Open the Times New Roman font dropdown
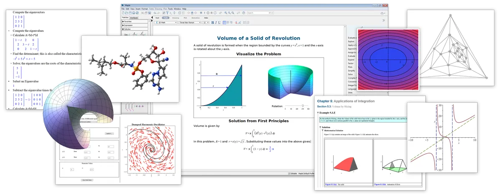Viewport: 501px width, 194px height. (x=190, y=23)
